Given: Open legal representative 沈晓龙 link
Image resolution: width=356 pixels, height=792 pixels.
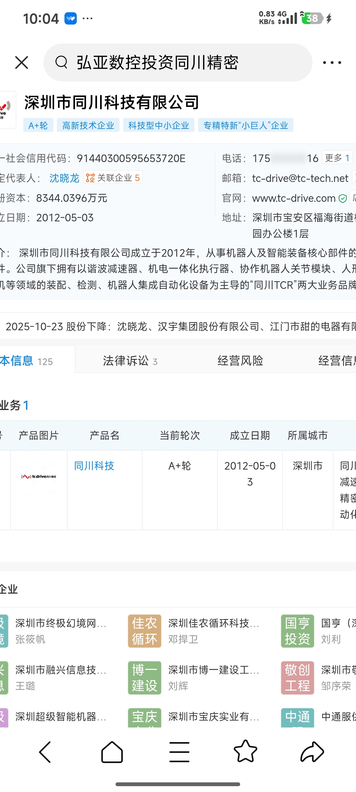Looking at the screenshot, I should pos(64,178).
